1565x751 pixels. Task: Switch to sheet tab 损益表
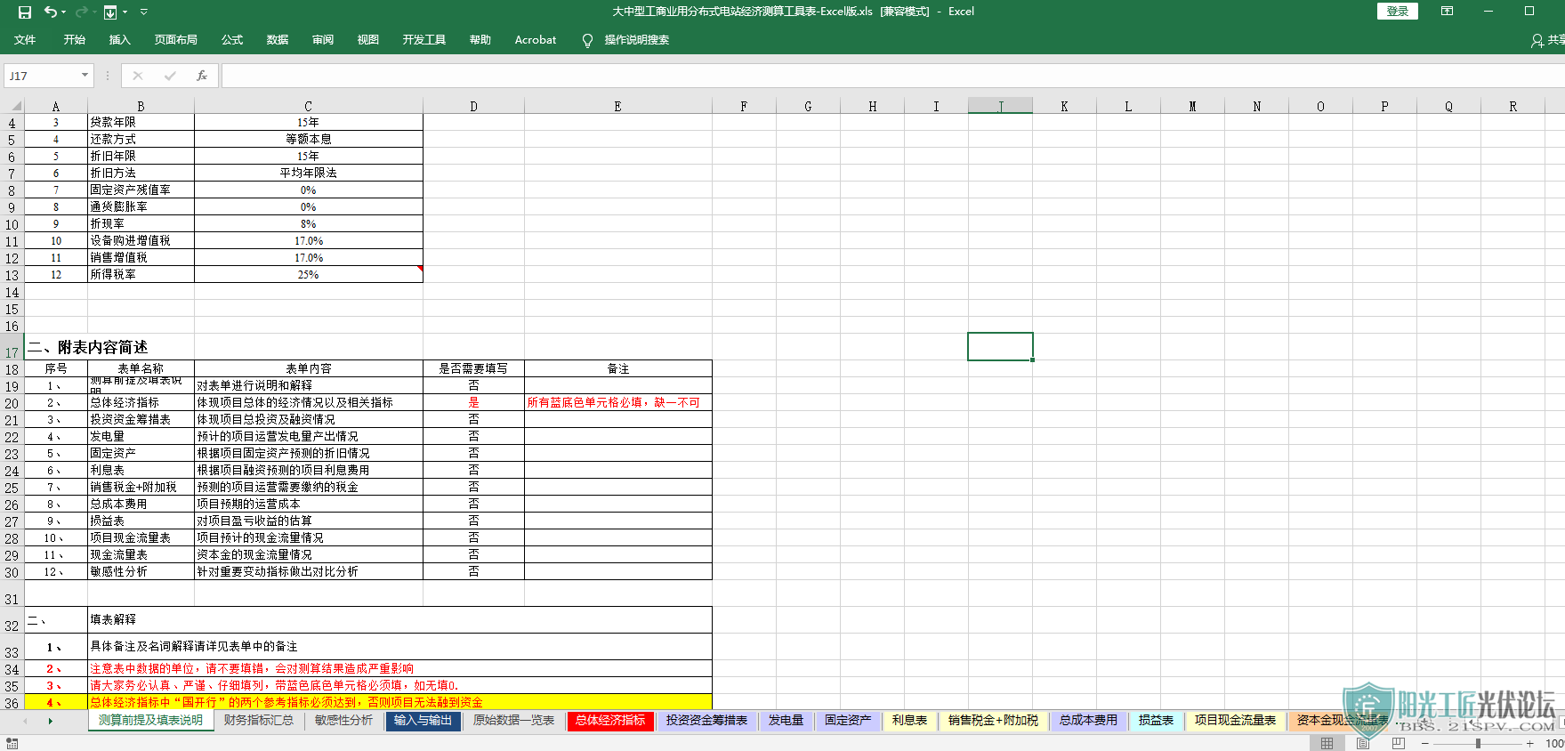1156,721
